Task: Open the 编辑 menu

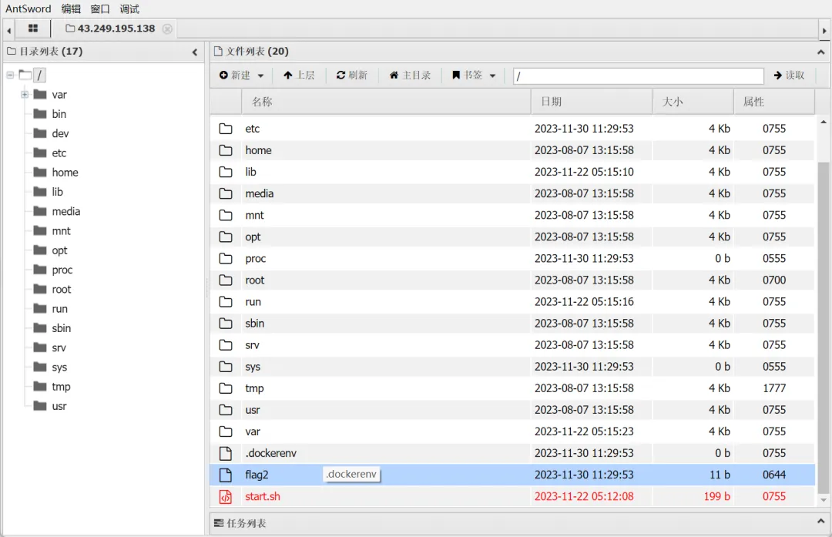Action: (71, 9)
